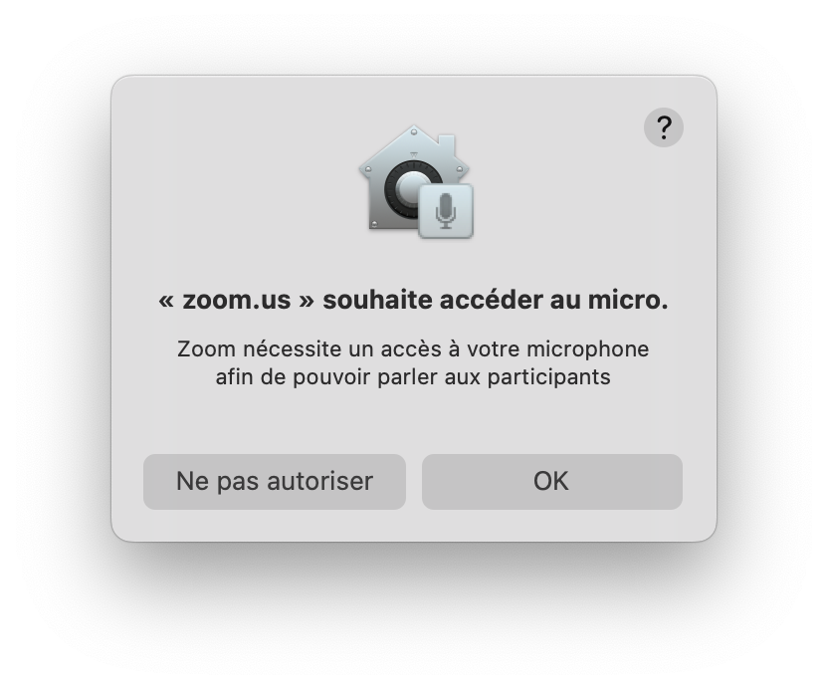Image resolution: width=828 pixels, height=689 pixels.
Task: Click the house icon's chimney
Action: [446, 143]
